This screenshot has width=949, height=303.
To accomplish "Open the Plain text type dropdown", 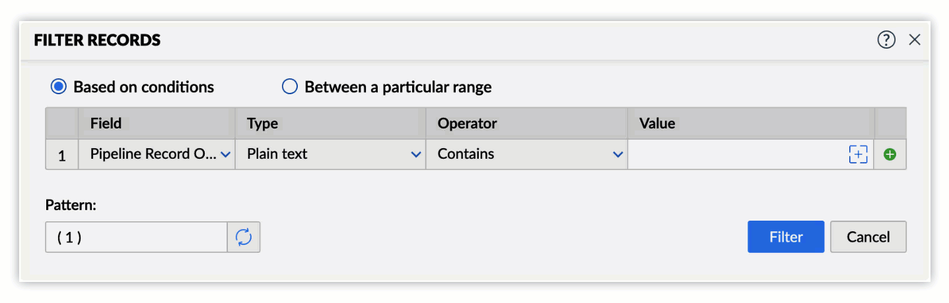I will coord(330,154).
